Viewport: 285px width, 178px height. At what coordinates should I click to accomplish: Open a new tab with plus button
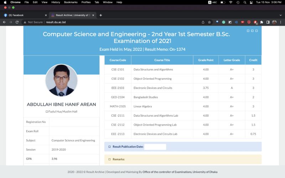coord(101,15)
